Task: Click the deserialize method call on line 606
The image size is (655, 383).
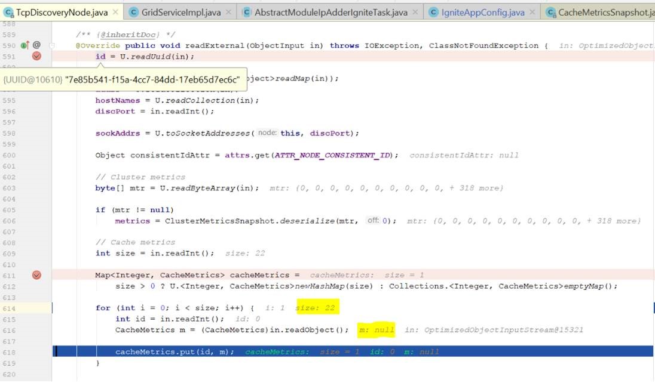Action: (x=307, y=221)
